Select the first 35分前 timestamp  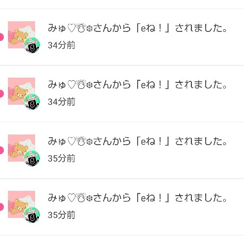point(62,158)
